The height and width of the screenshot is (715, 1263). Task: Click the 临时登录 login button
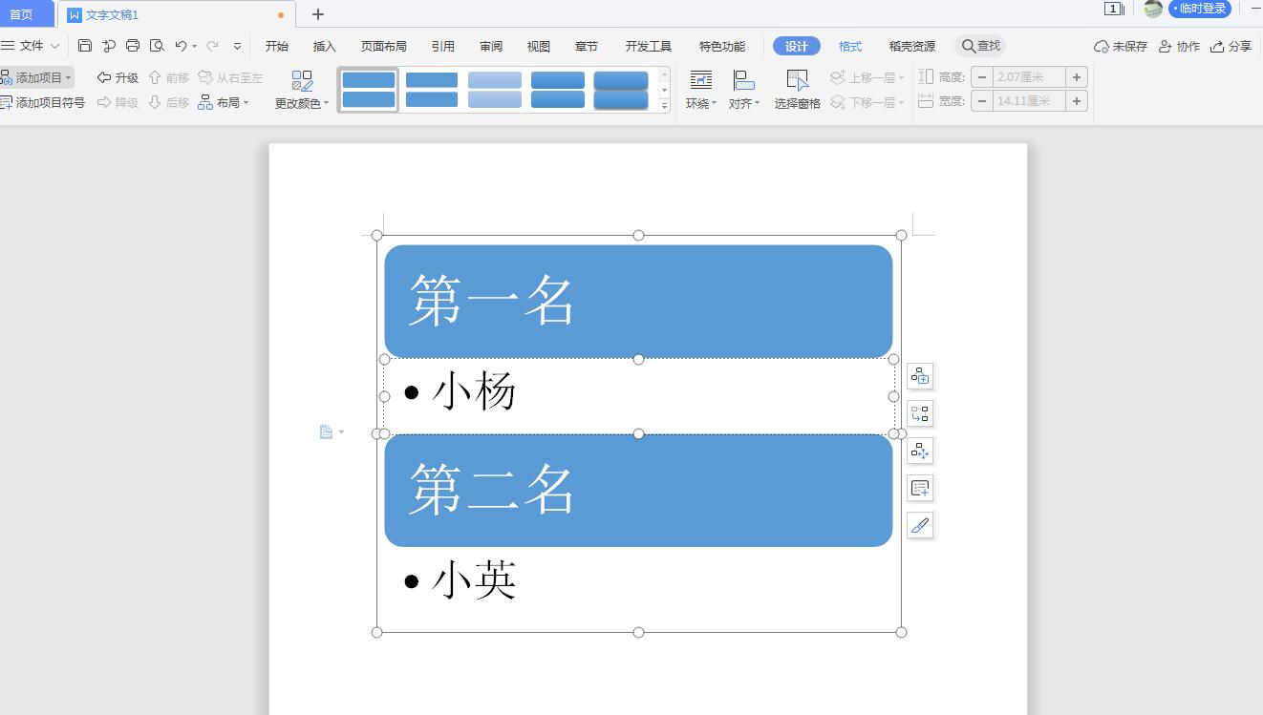tap(1199, 8)
